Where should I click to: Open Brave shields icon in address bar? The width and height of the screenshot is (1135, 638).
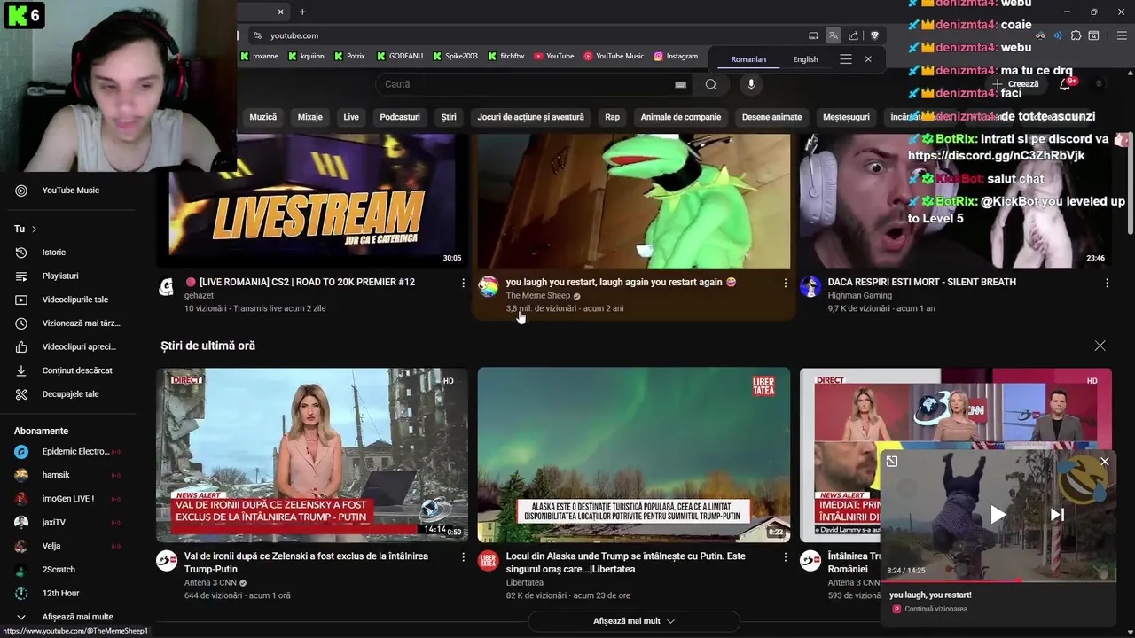(x=874, y=35)
